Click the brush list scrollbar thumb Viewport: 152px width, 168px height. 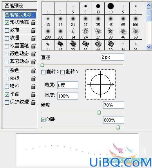(x=148, y=15)
